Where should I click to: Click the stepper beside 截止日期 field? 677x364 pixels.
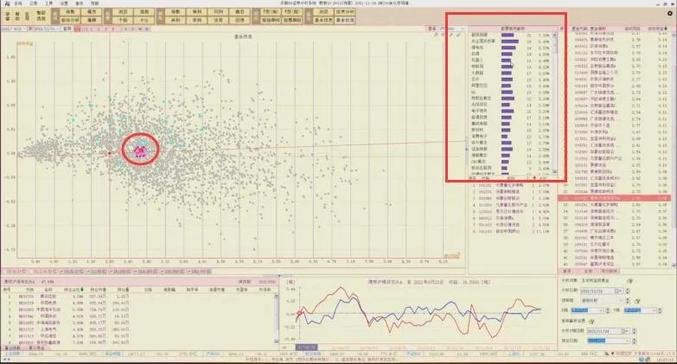pyautogui.click(x=634, y=341)
